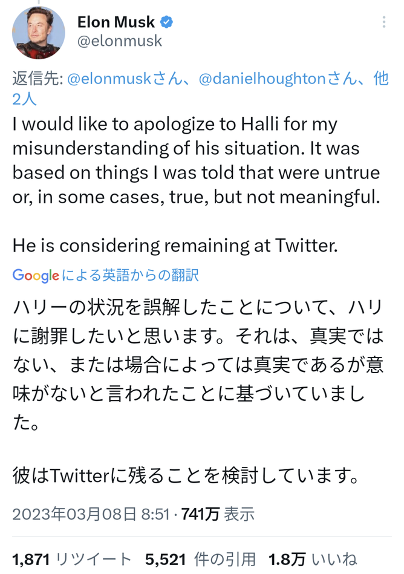Click the Google logo in translation credit
The width and height of the screenshot is (404, 574).
click(x=36, y=275)
